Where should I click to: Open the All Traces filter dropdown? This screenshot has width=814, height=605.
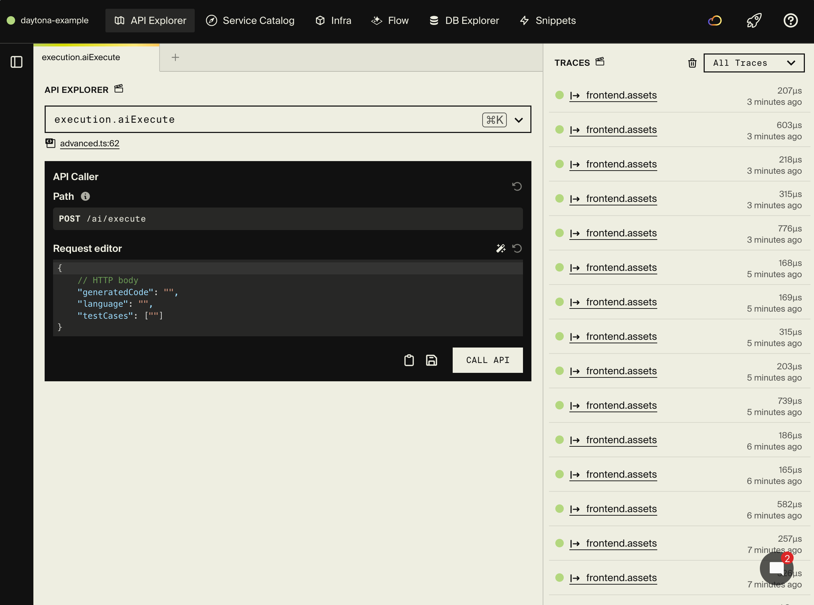754,63
